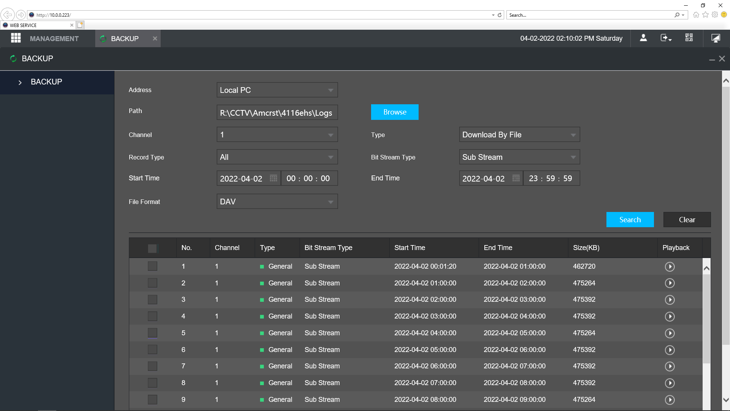The height and width of the screenshot is (411, 730).
Task: Close the BACKUP tab with its X
Action: [155, 38]
